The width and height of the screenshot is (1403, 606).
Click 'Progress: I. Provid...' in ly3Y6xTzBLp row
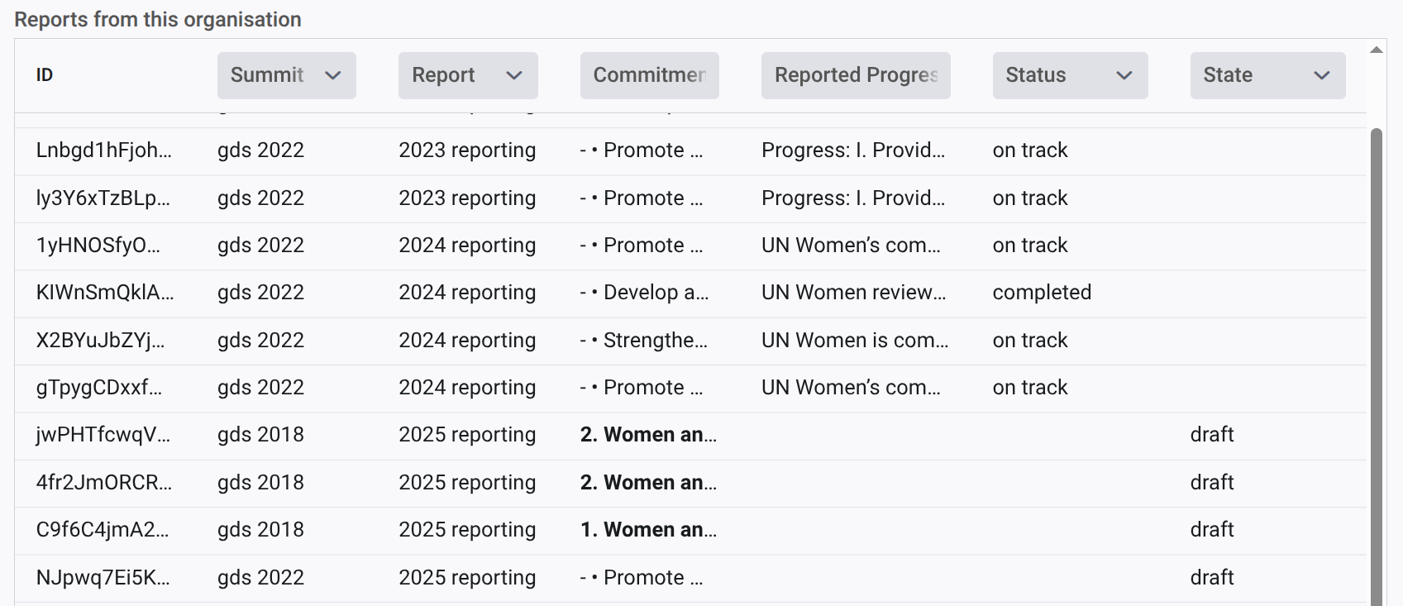click(853, 198)
